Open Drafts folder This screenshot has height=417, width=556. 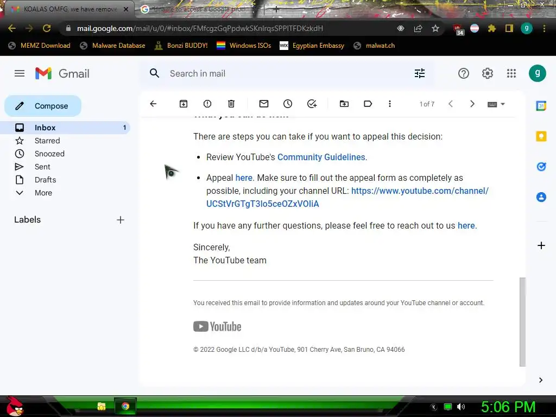tap(45, 180)
